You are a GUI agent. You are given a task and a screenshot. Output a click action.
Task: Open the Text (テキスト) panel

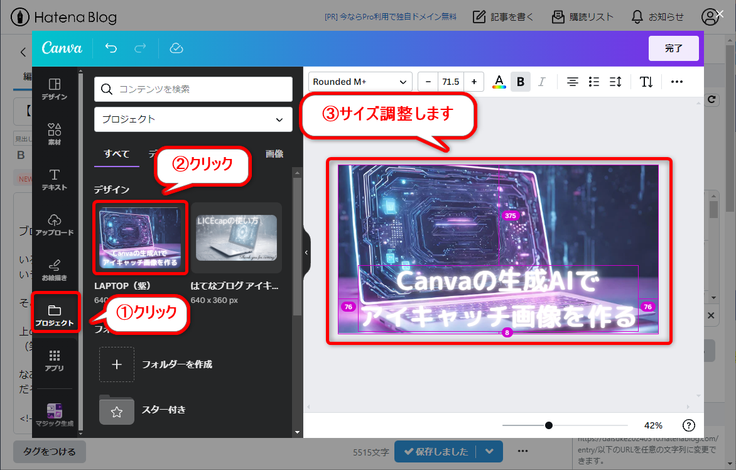pos(55,179)
